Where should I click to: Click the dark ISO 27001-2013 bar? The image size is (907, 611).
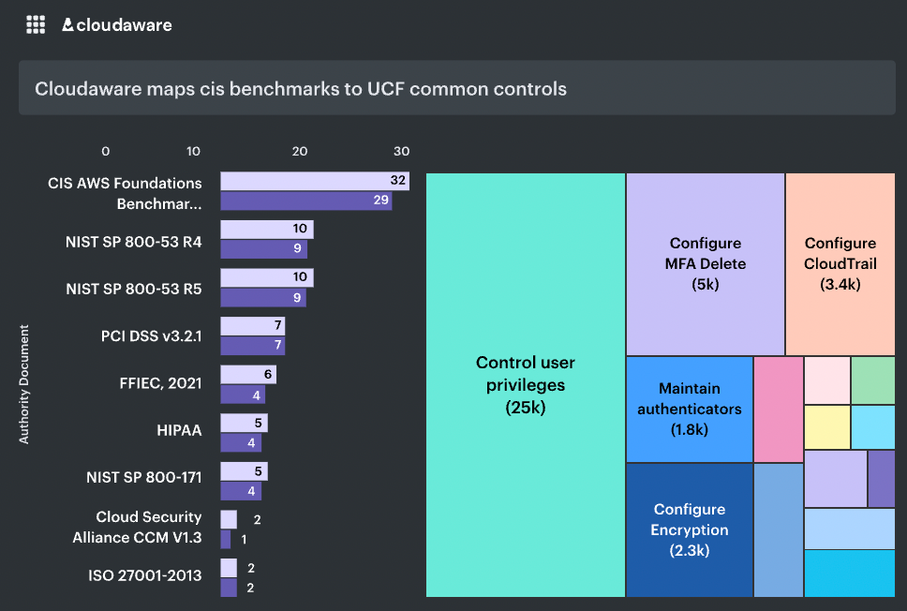tap(229, 588)
